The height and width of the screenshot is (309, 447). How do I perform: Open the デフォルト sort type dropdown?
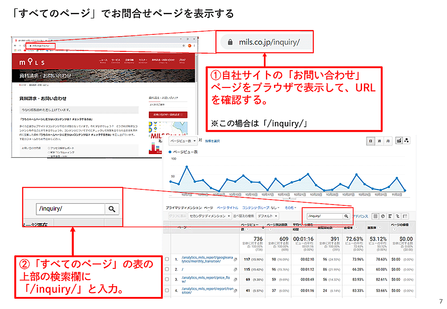pos(268,216)
